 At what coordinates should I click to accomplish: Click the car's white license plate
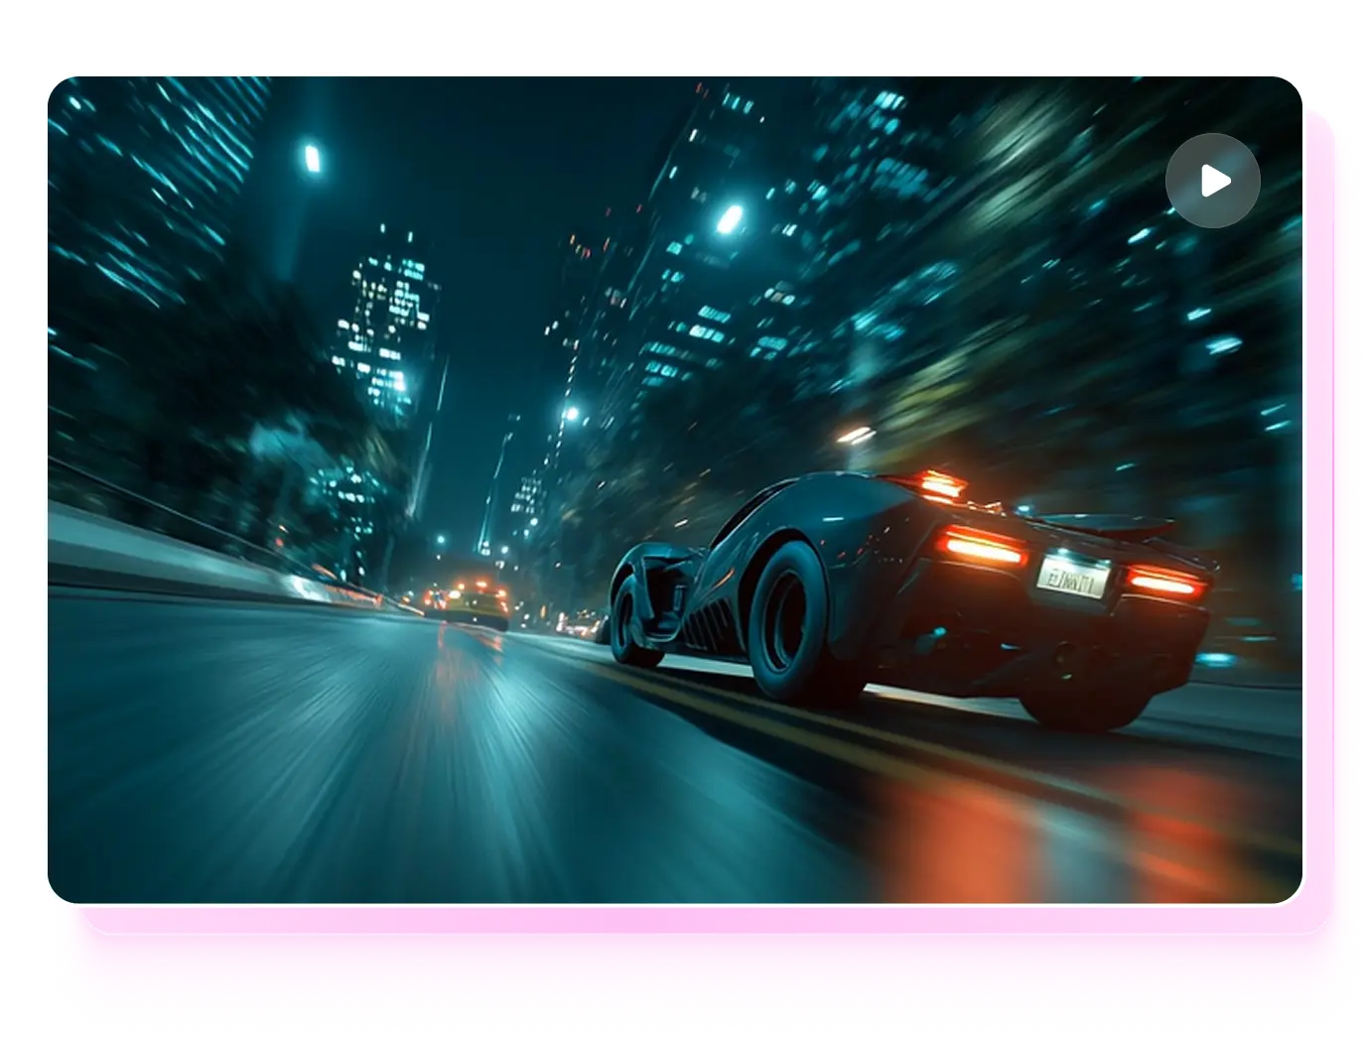1071,577
